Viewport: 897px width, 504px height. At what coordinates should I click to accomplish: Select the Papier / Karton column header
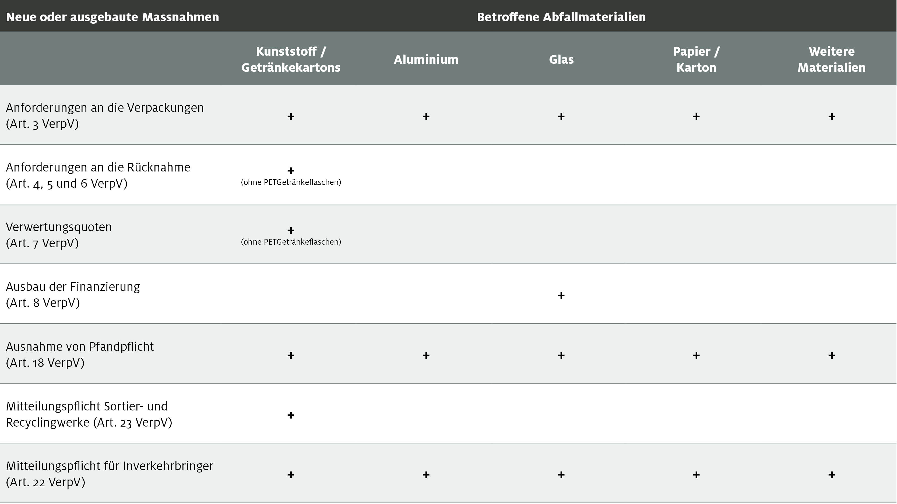tap(696, 59)
